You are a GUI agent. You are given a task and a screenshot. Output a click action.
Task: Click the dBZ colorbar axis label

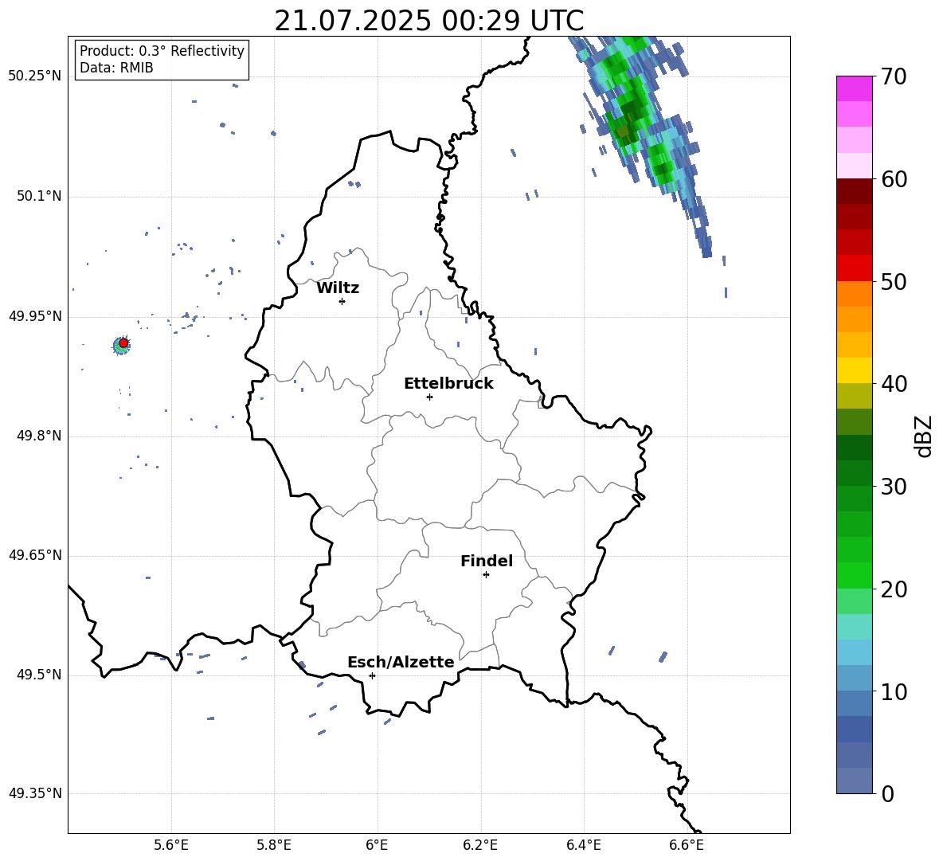tap(922, 436)
